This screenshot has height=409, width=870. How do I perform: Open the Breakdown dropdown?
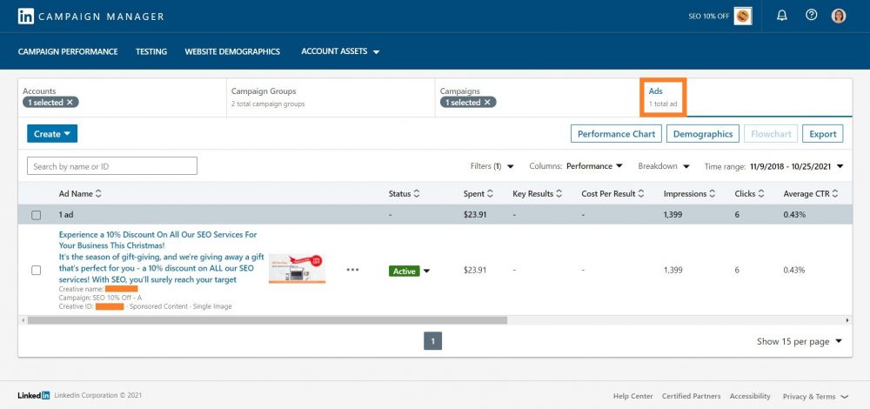(664, 166)
